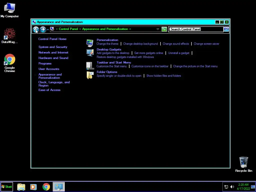Expand the arrow after Control Panel breadcrumb
This screenshot has width=256, height=192.
coord(80,29)
